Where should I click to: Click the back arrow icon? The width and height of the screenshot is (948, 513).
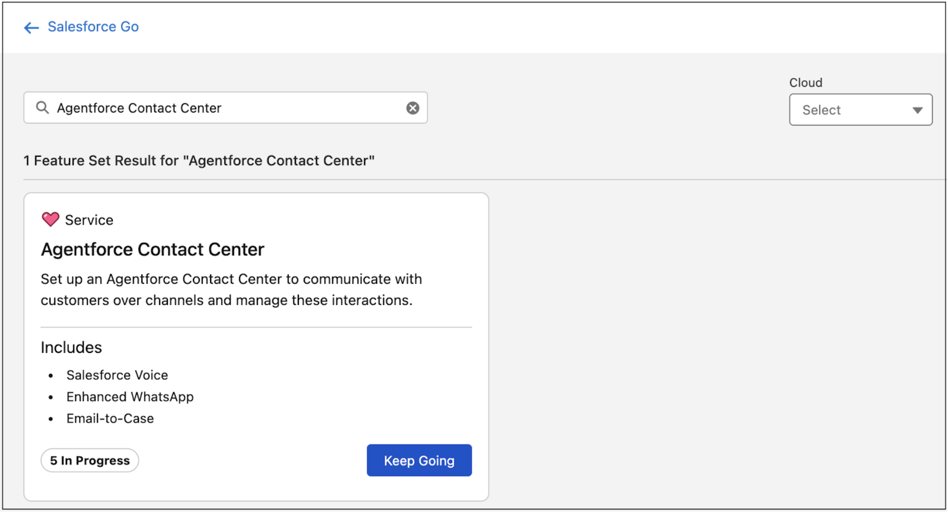[x=31, y=28]
